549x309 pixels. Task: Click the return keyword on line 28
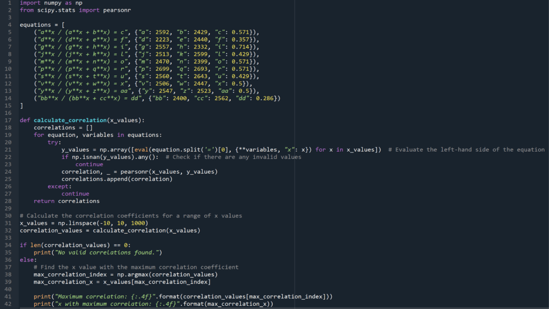click(x=44, y=201)
